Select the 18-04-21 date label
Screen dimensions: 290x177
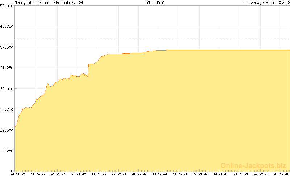(x=99, y=174)
